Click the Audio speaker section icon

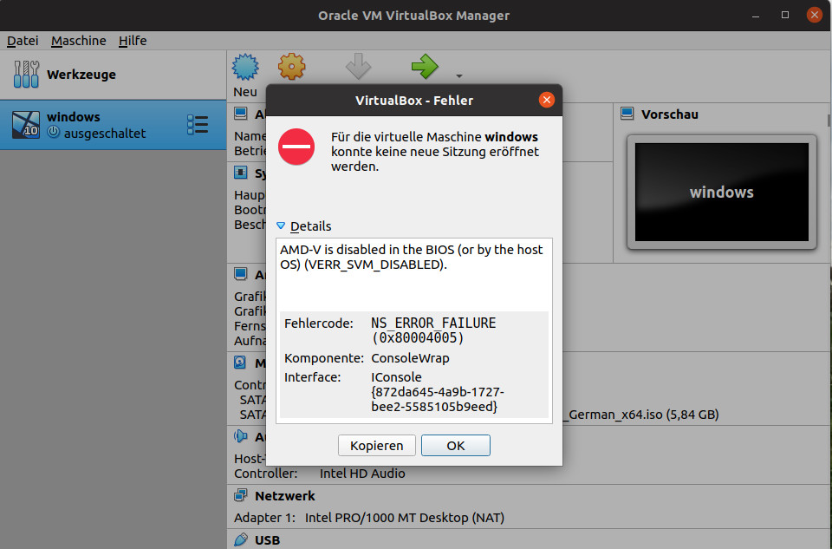point(240,436)
